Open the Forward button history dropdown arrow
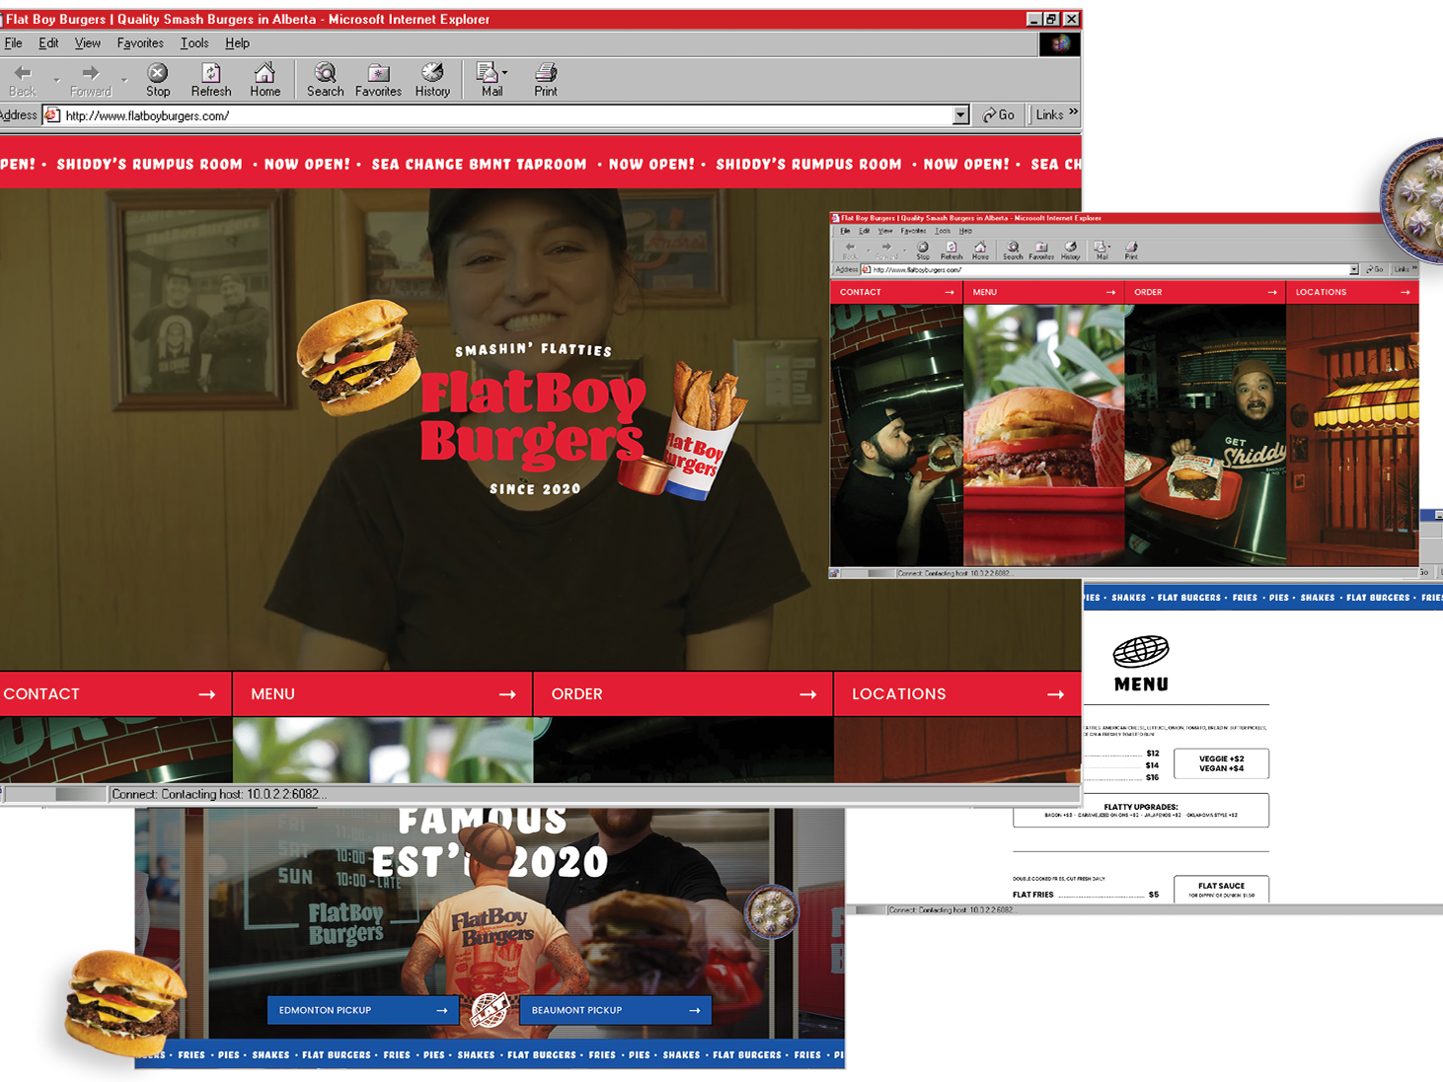Screen dimensions: 1443x1082 coord(124,79)
